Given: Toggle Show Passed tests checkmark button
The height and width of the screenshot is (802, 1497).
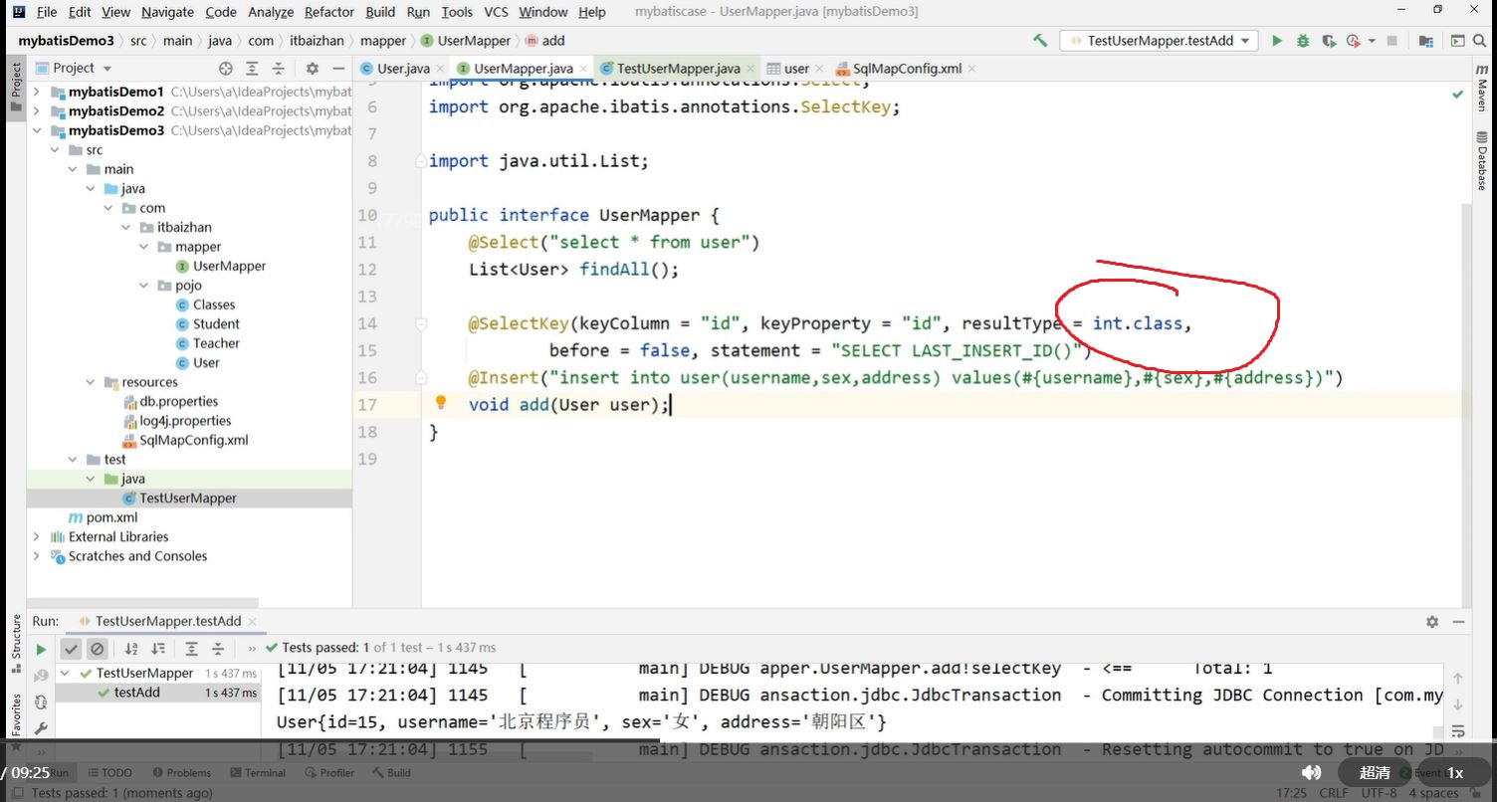Looking at the screenshot, I should click(x=71, y=649).
